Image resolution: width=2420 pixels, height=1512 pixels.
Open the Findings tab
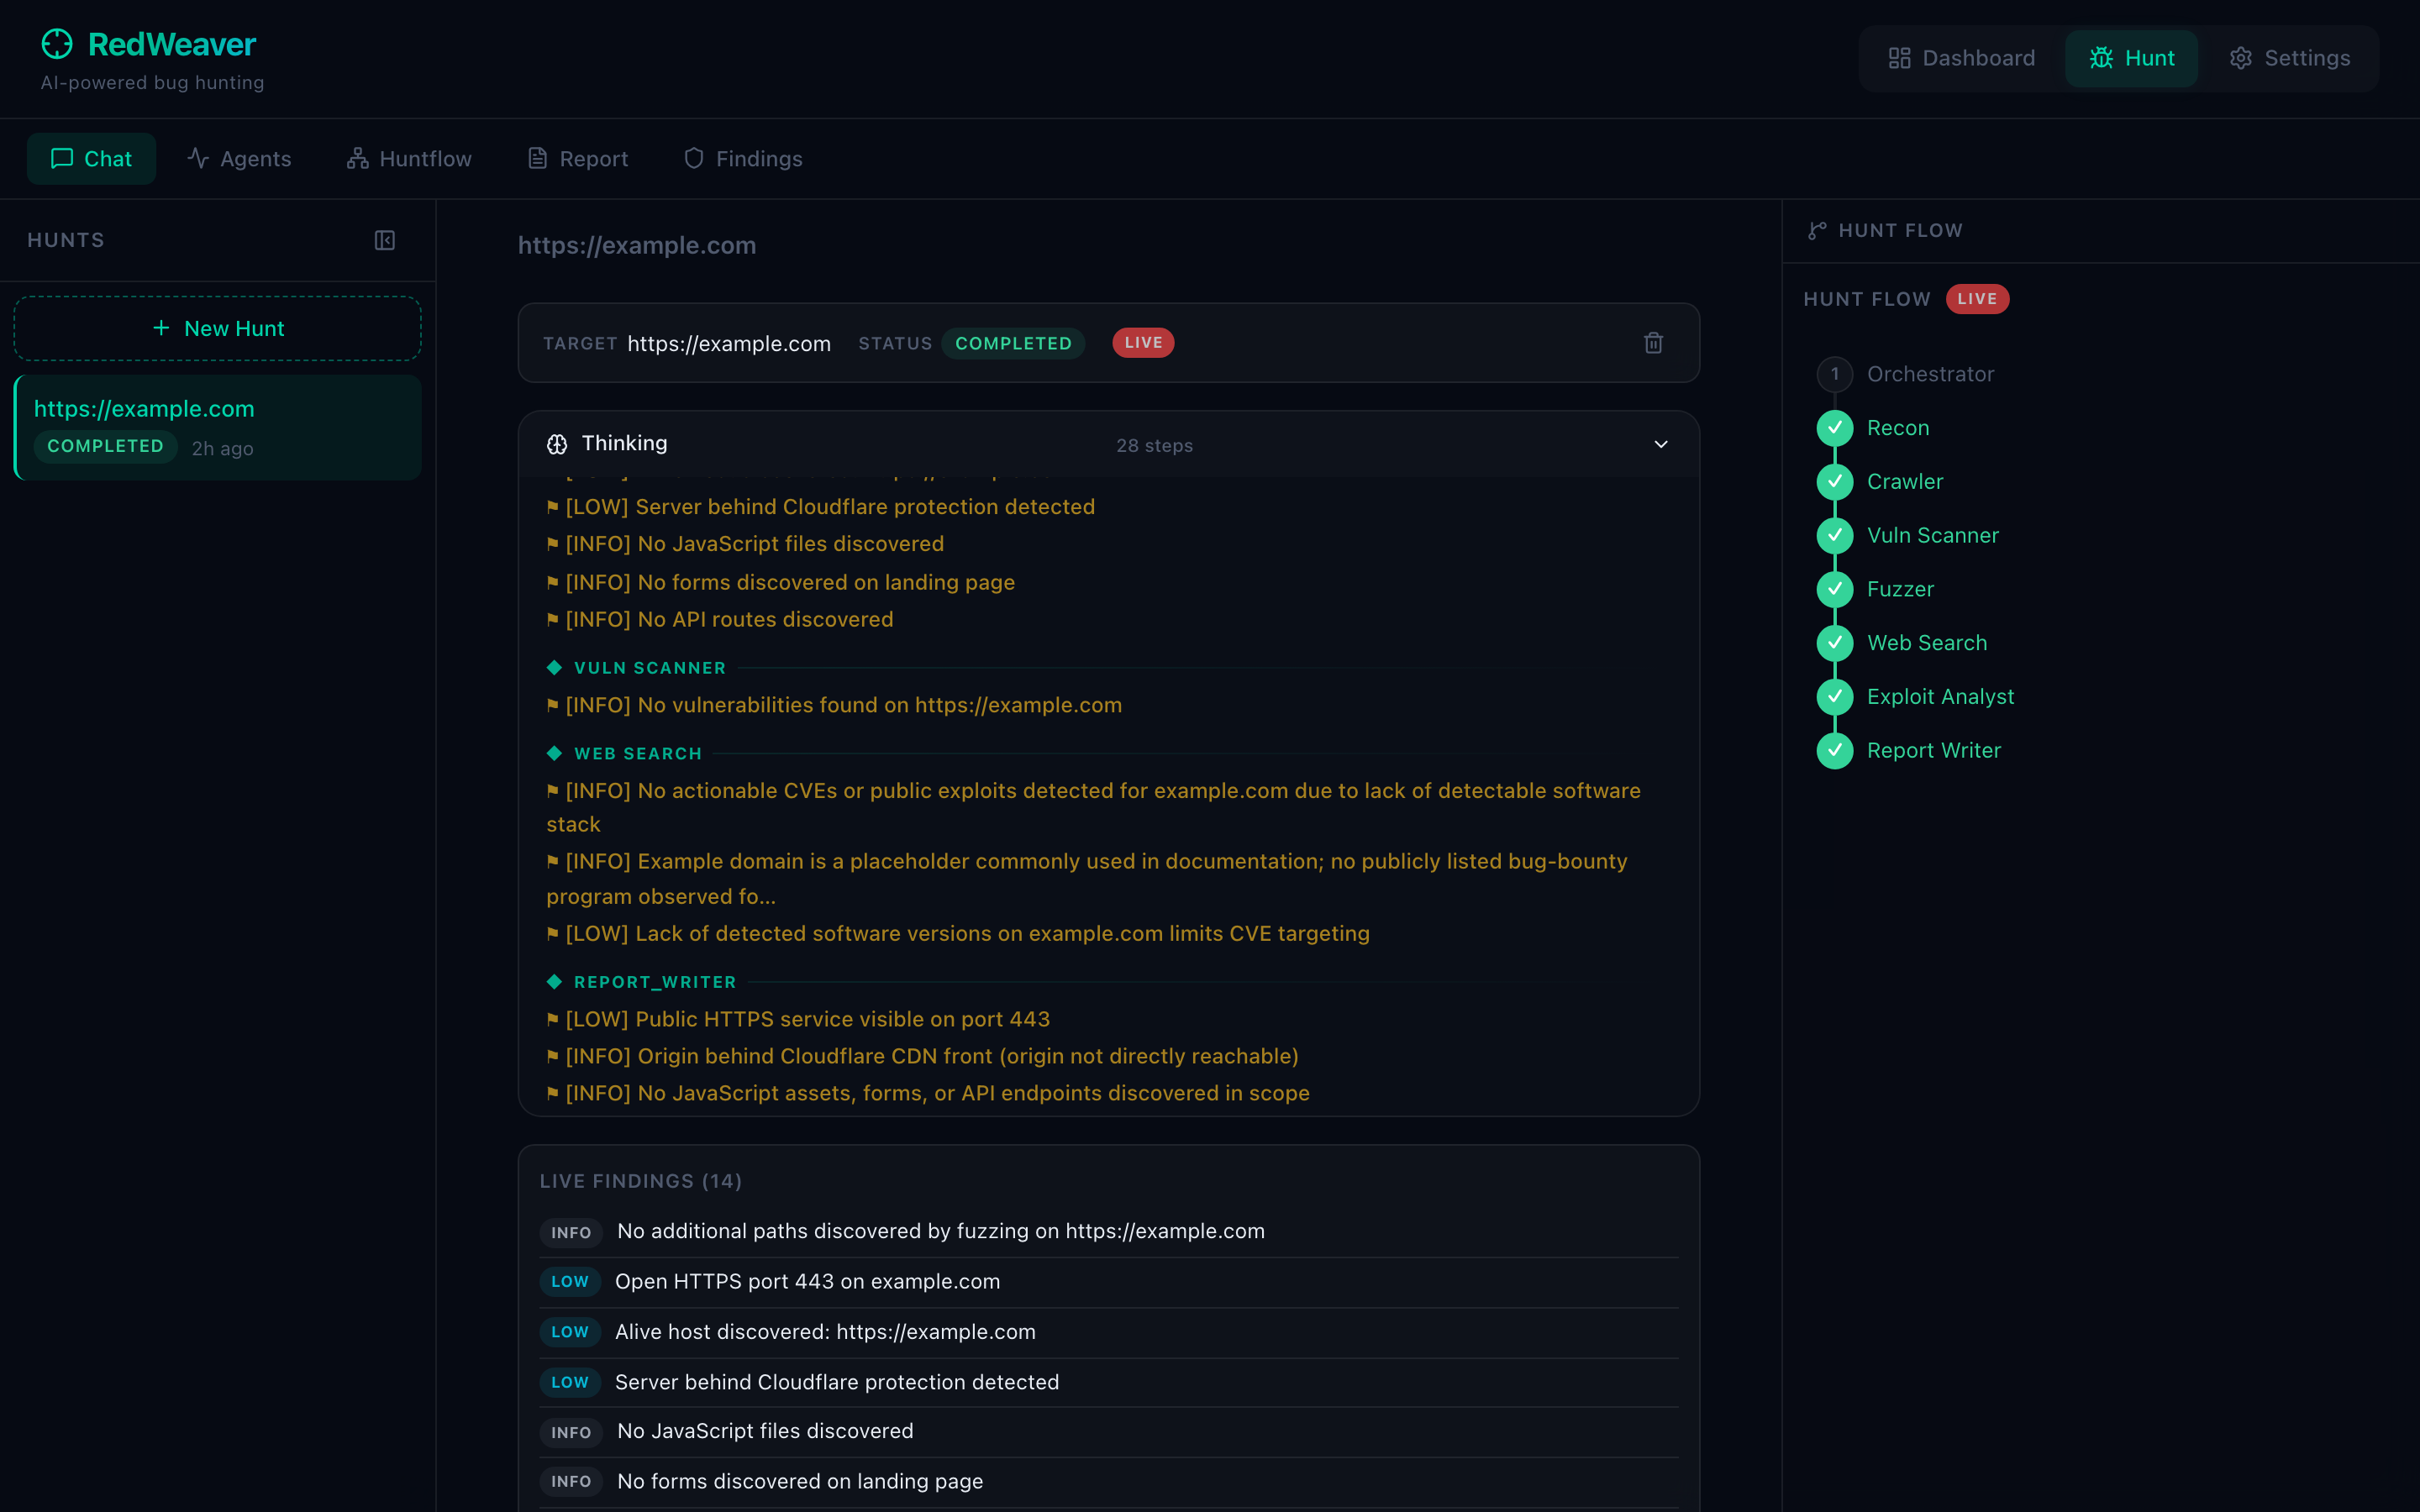coord(743,159)
